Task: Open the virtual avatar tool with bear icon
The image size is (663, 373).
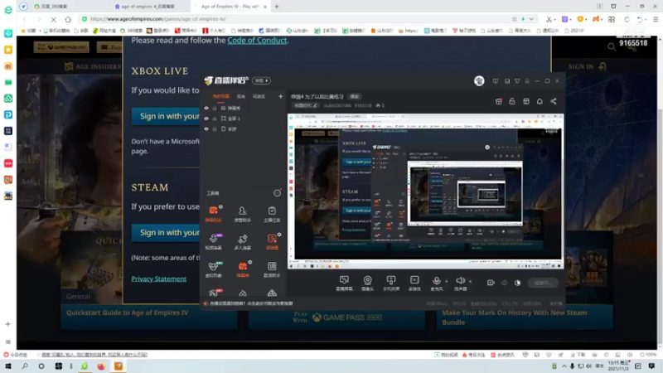Action: pos(214,269)
